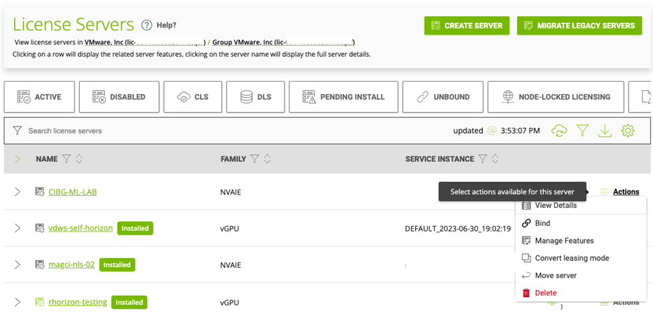Click the green filter funnel icon
Screen dimensions: 653x320
click(x=582, y=130)
